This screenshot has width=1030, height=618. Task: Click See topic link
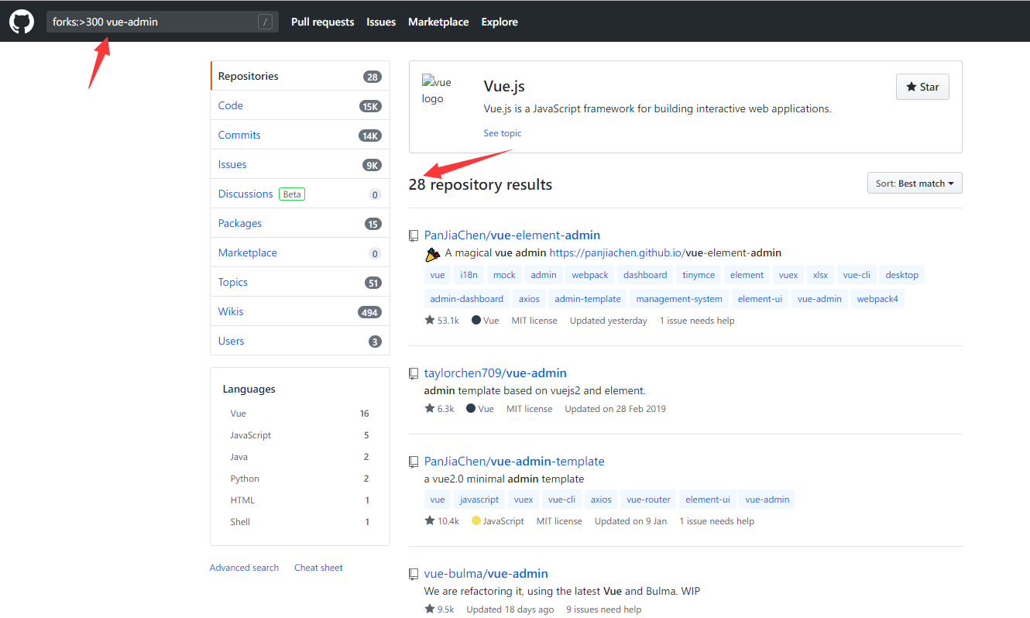[x=503, y=133]
